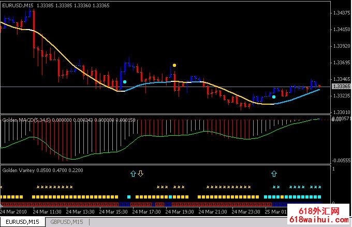The height and width of the screenshot is (227, 352).
Task: Click the cyan buy dot near 25 Mar 01
Action: point(274,96)
